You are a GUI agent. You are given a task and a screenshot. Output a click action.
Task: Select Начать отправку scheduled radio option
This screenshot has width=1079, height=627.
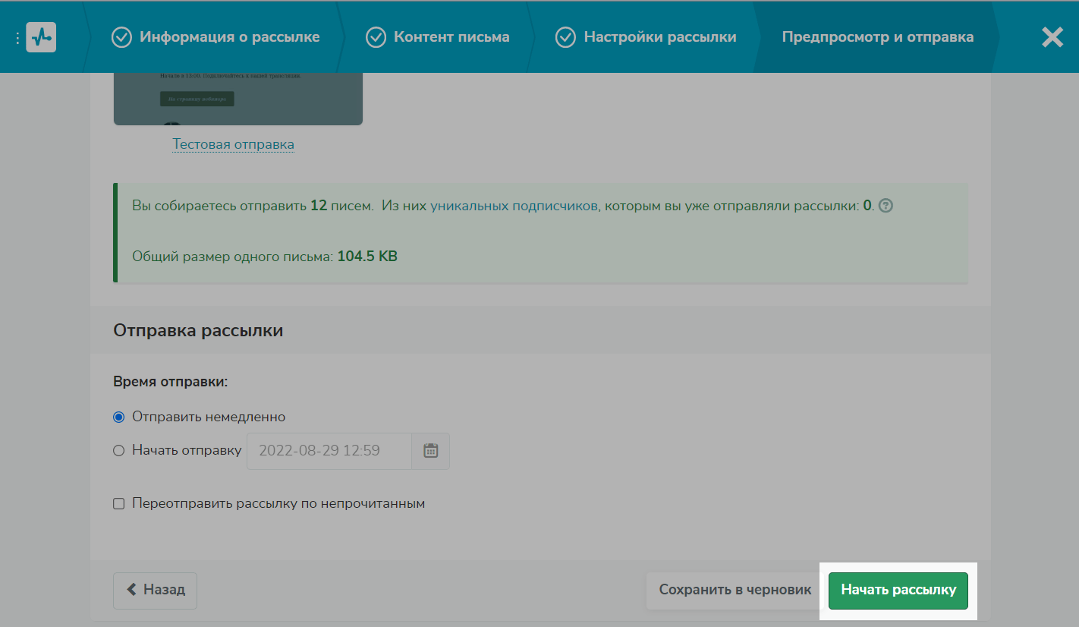[118, 451]
